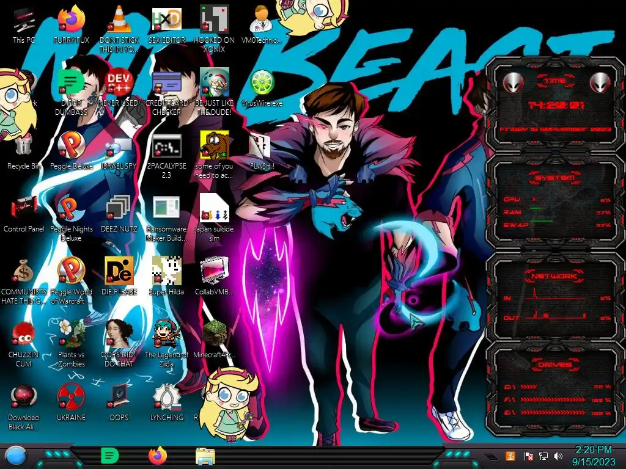Click the TIME widget header
The width and height of the screenshot is (626, 469).
555,81
